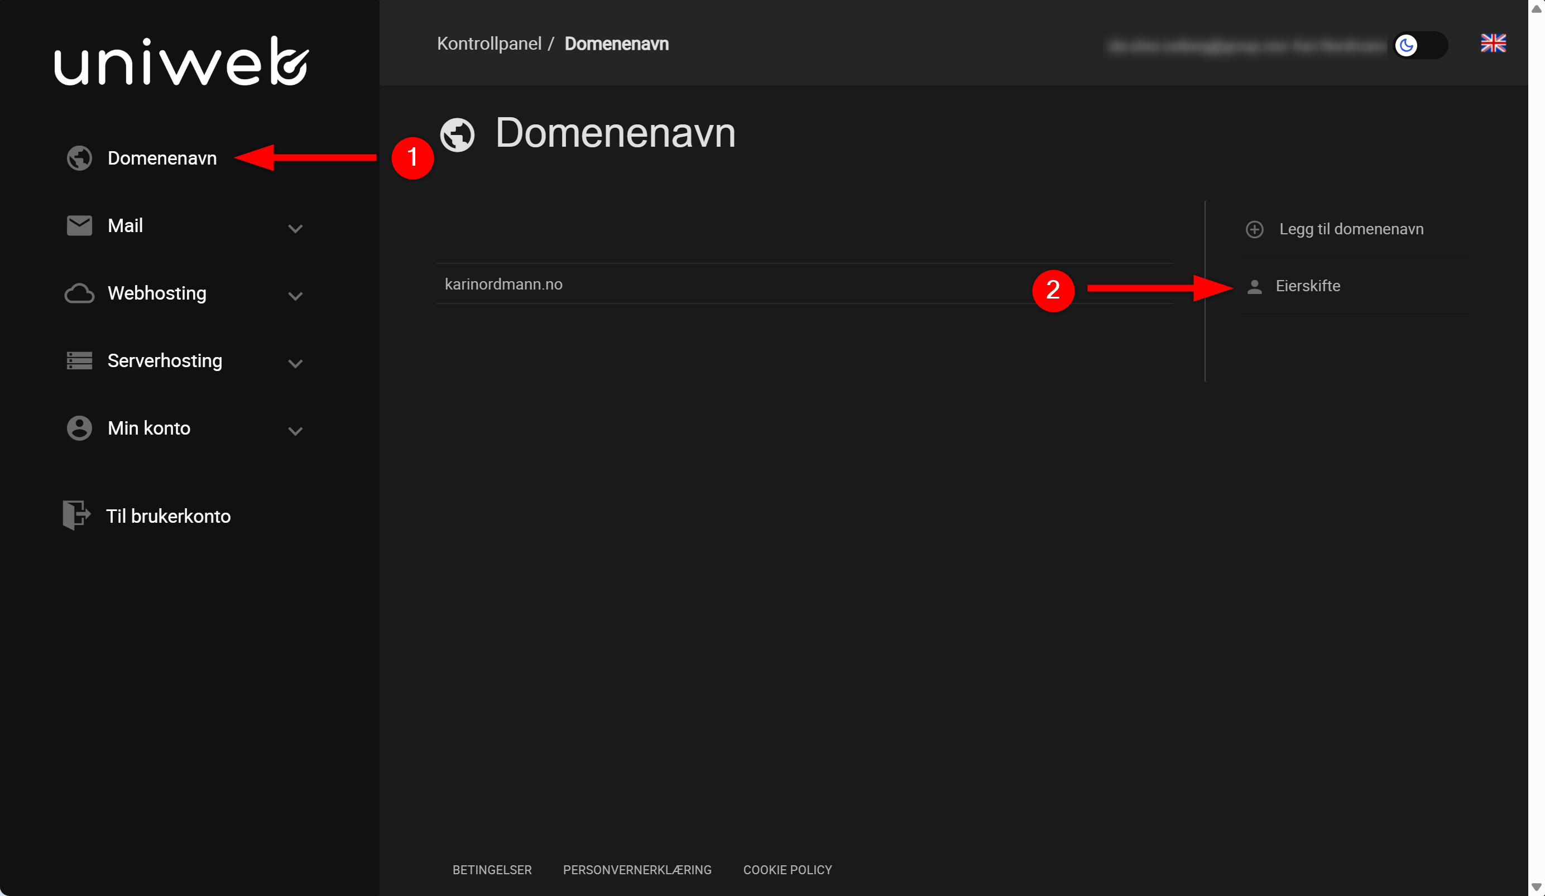Click the uniweb logo
The width and height of the screenshot is (1545, 896).
[x=181, y=61]
